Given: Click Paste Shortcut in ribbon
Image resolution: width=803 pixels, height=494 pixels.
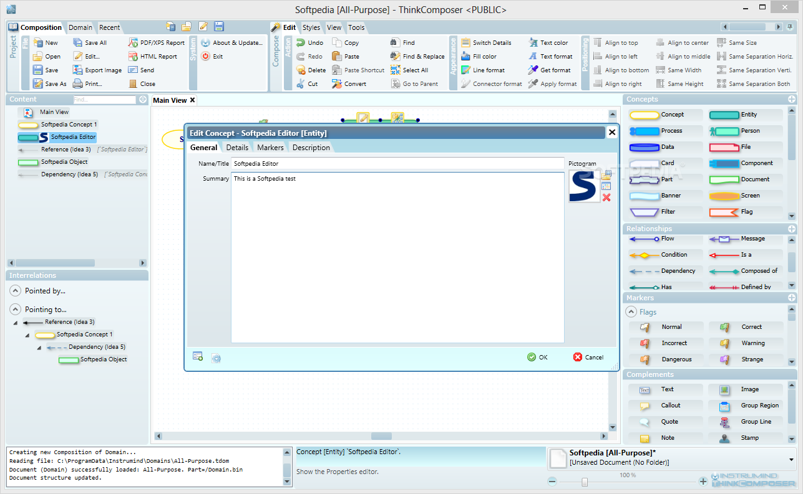Looking at the screenshot, I should 358,70.
